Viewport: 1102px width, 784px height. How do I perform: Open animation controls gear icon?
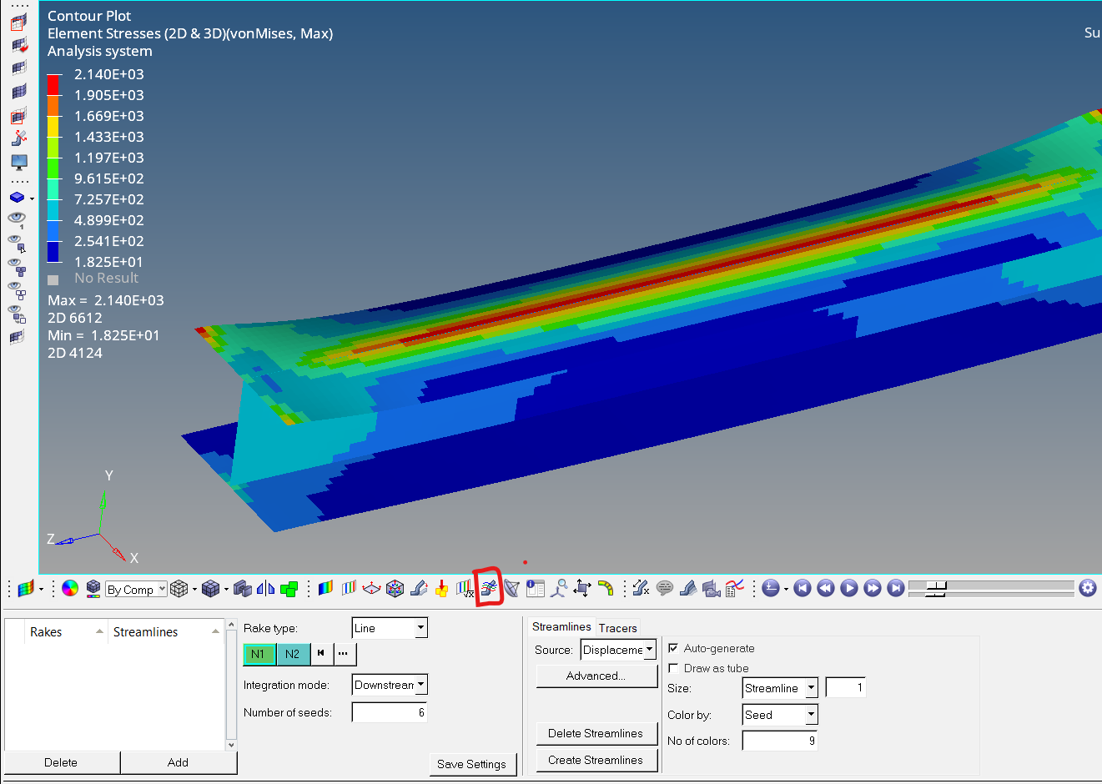pyautogui.click(x=1088, y=588)
